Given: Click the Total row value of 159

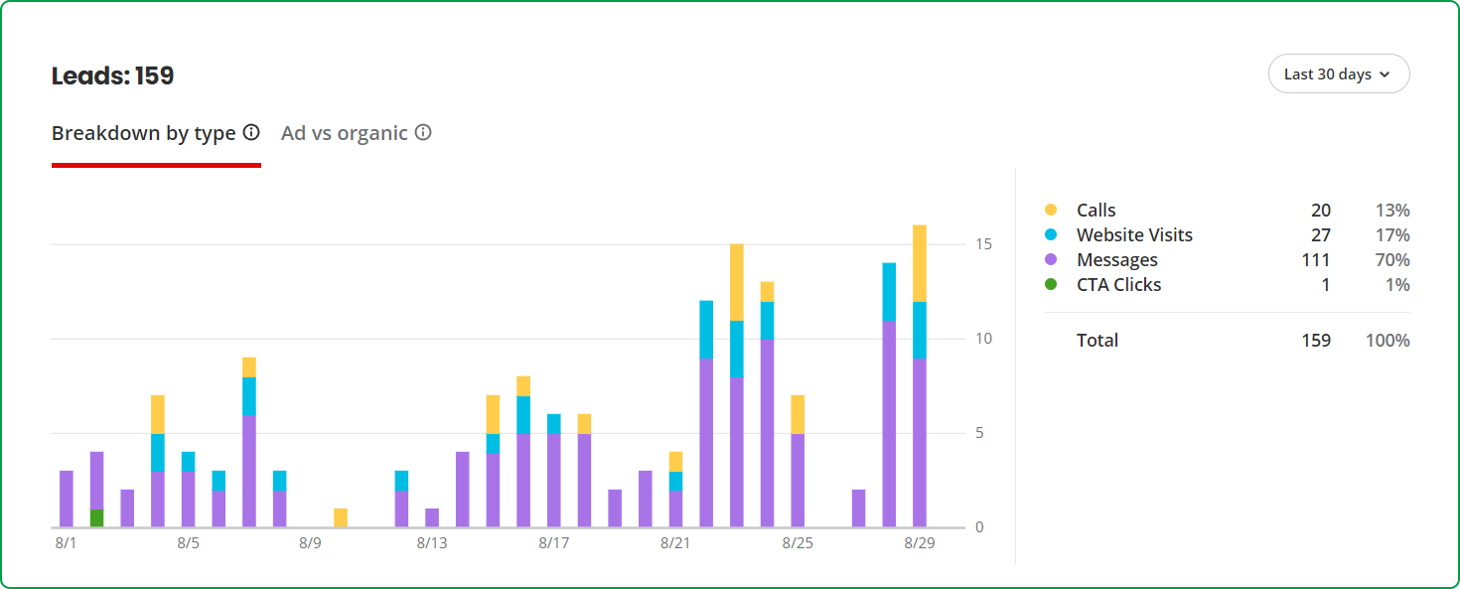Looking at the screenshot, I should pos(1315,340).
